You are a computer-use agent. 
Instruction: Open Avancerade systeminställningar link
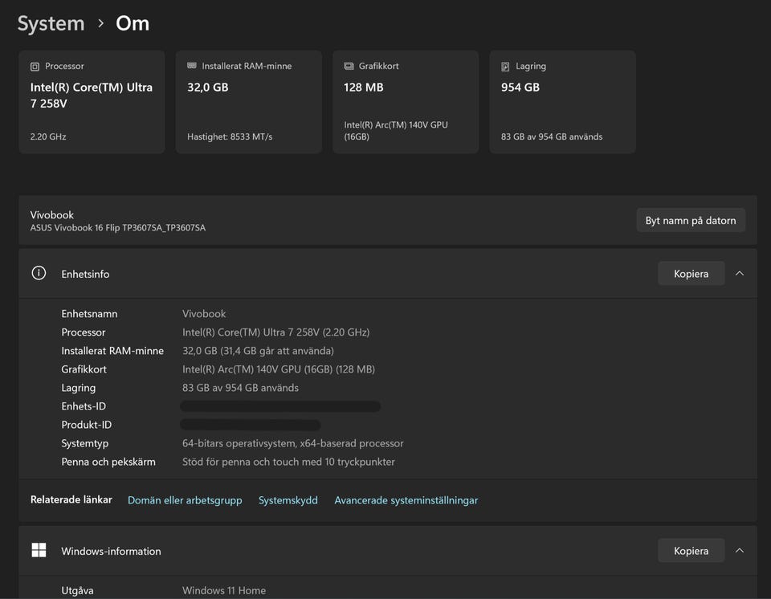[x=406, y=500]
